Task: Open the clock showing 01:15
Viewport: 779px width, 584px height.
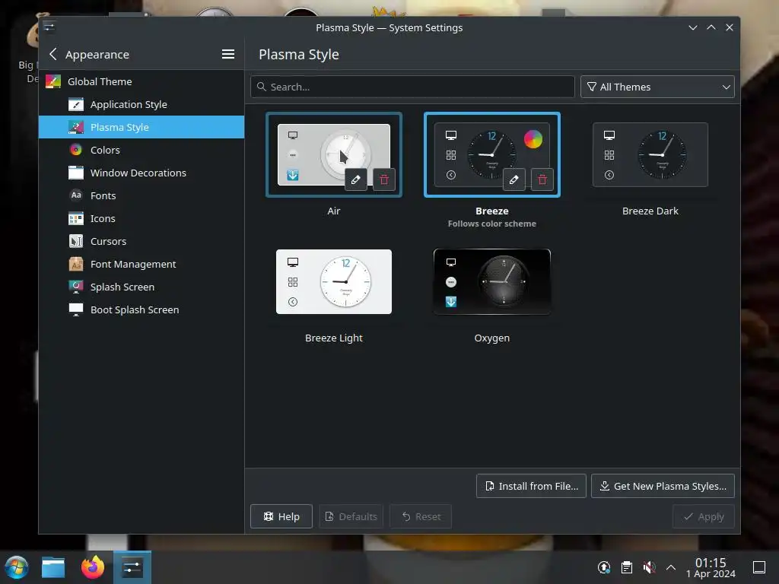Action: pos(711,567)
